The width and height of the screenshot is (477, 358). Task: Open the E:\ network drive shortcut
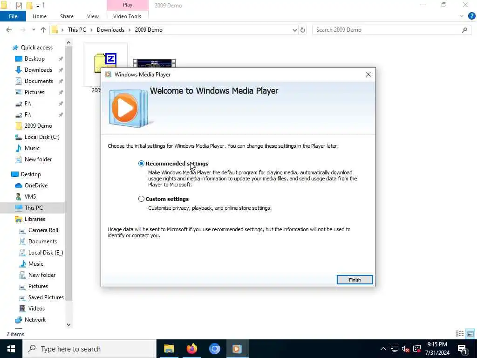tap(27, 103)
